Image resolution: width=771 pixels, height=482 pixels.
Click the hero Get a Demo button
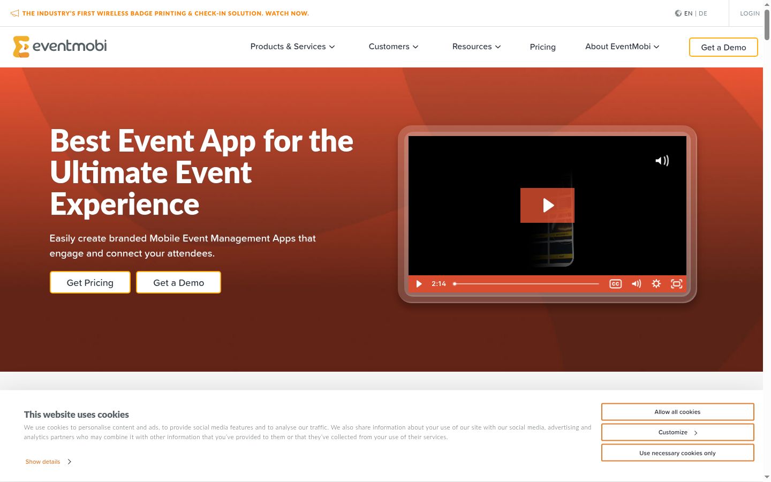pyautogui.click(x=178, y=282)
